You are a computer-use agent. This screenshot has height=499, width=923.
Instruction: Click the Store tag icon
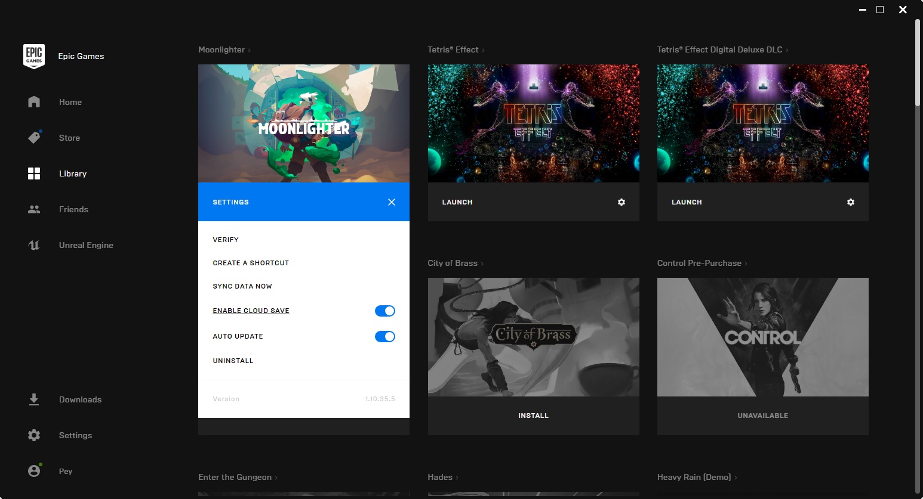[34, 138]
